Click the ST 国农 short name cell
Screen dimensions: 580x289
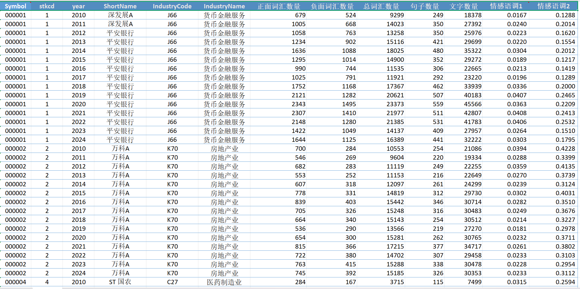coord(120,282)
